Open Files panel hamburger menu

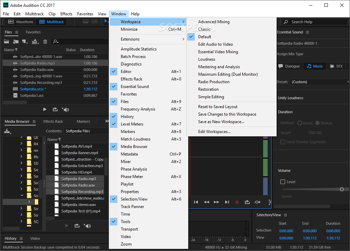point(17,32)
